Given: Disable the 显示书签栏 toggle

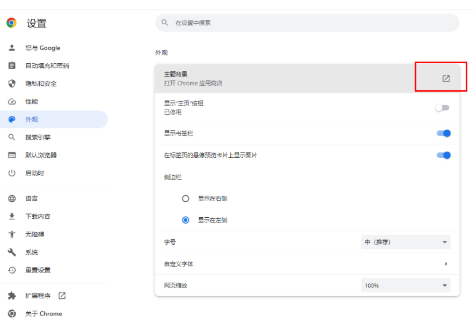Looking at the screenshot, I should [443, 133].
